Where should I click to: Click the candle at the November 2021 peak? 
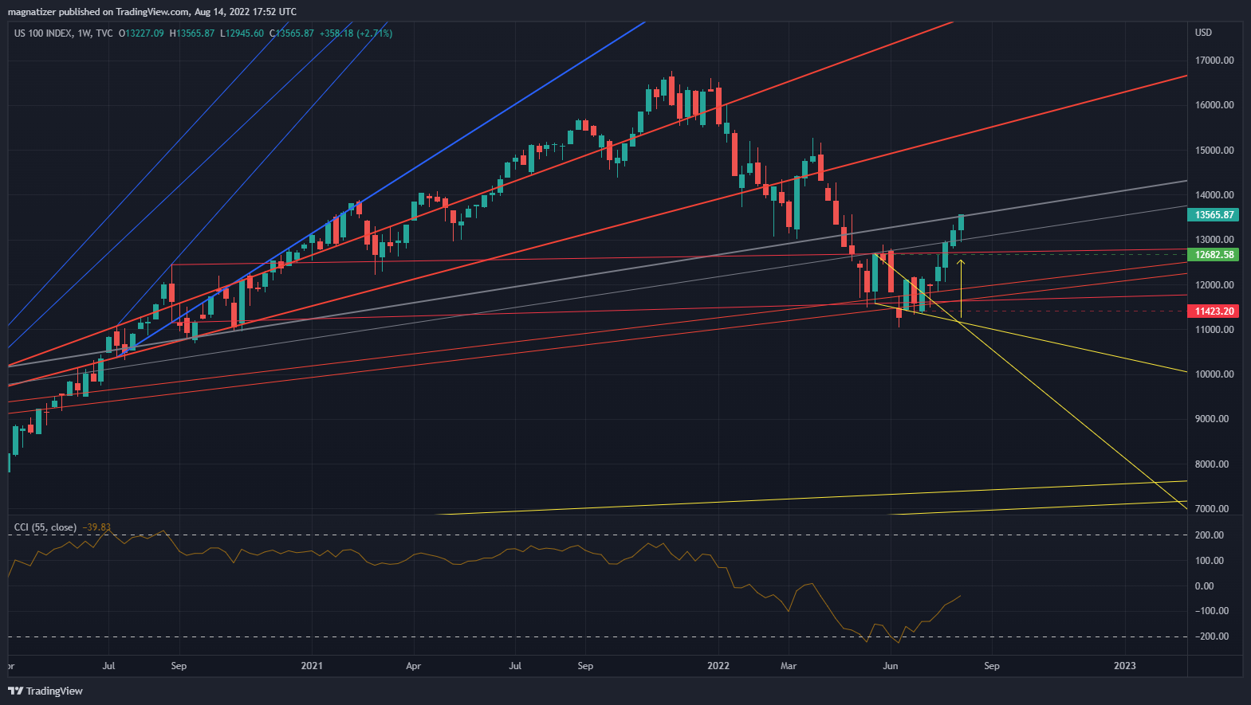671,89
